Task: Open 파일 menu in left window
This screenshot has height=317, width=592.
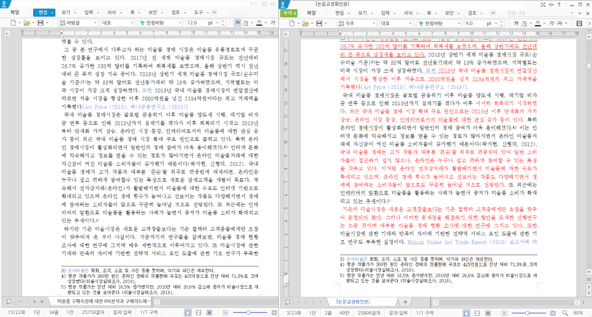Action: 15,12
